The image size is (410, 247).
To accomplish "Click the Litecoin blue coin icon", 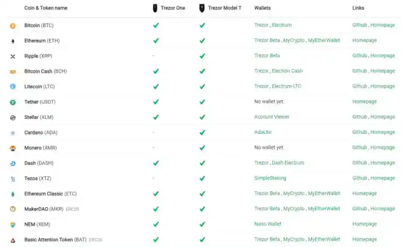I will [13, 87].
